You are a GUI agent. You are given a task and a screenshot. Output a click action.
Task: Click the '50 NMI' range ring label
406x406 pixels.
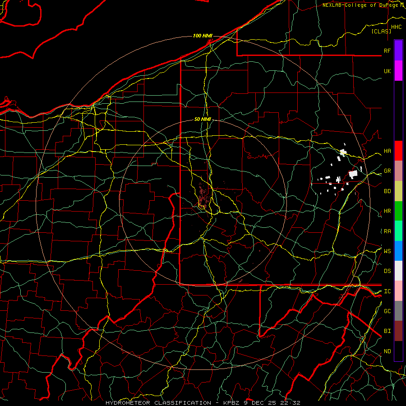click(x=203, y=119)
